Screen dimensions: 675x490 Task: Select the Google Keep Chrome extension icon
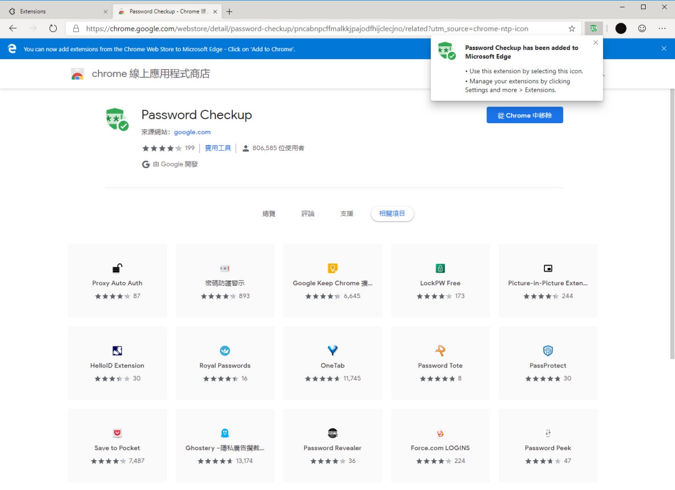(x=332, y=268)
